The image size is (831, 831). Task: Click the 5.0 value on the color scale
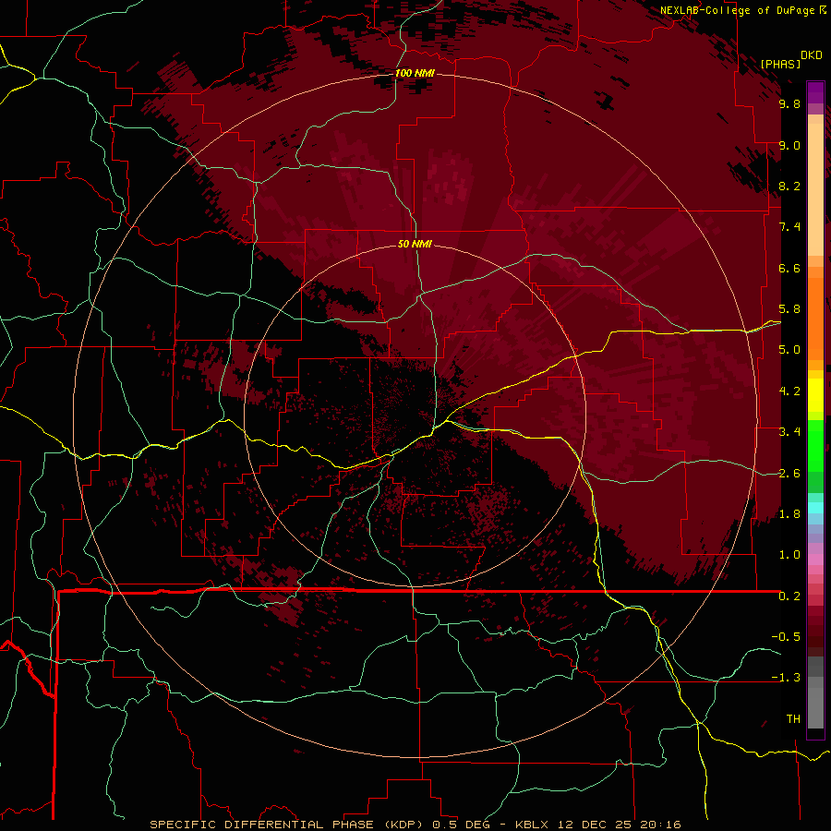[789, 350]
